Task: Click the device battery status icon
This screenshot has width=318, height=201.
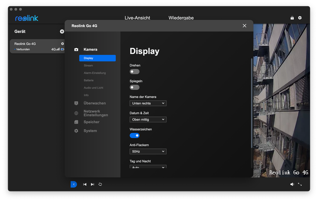Action: 63,49
